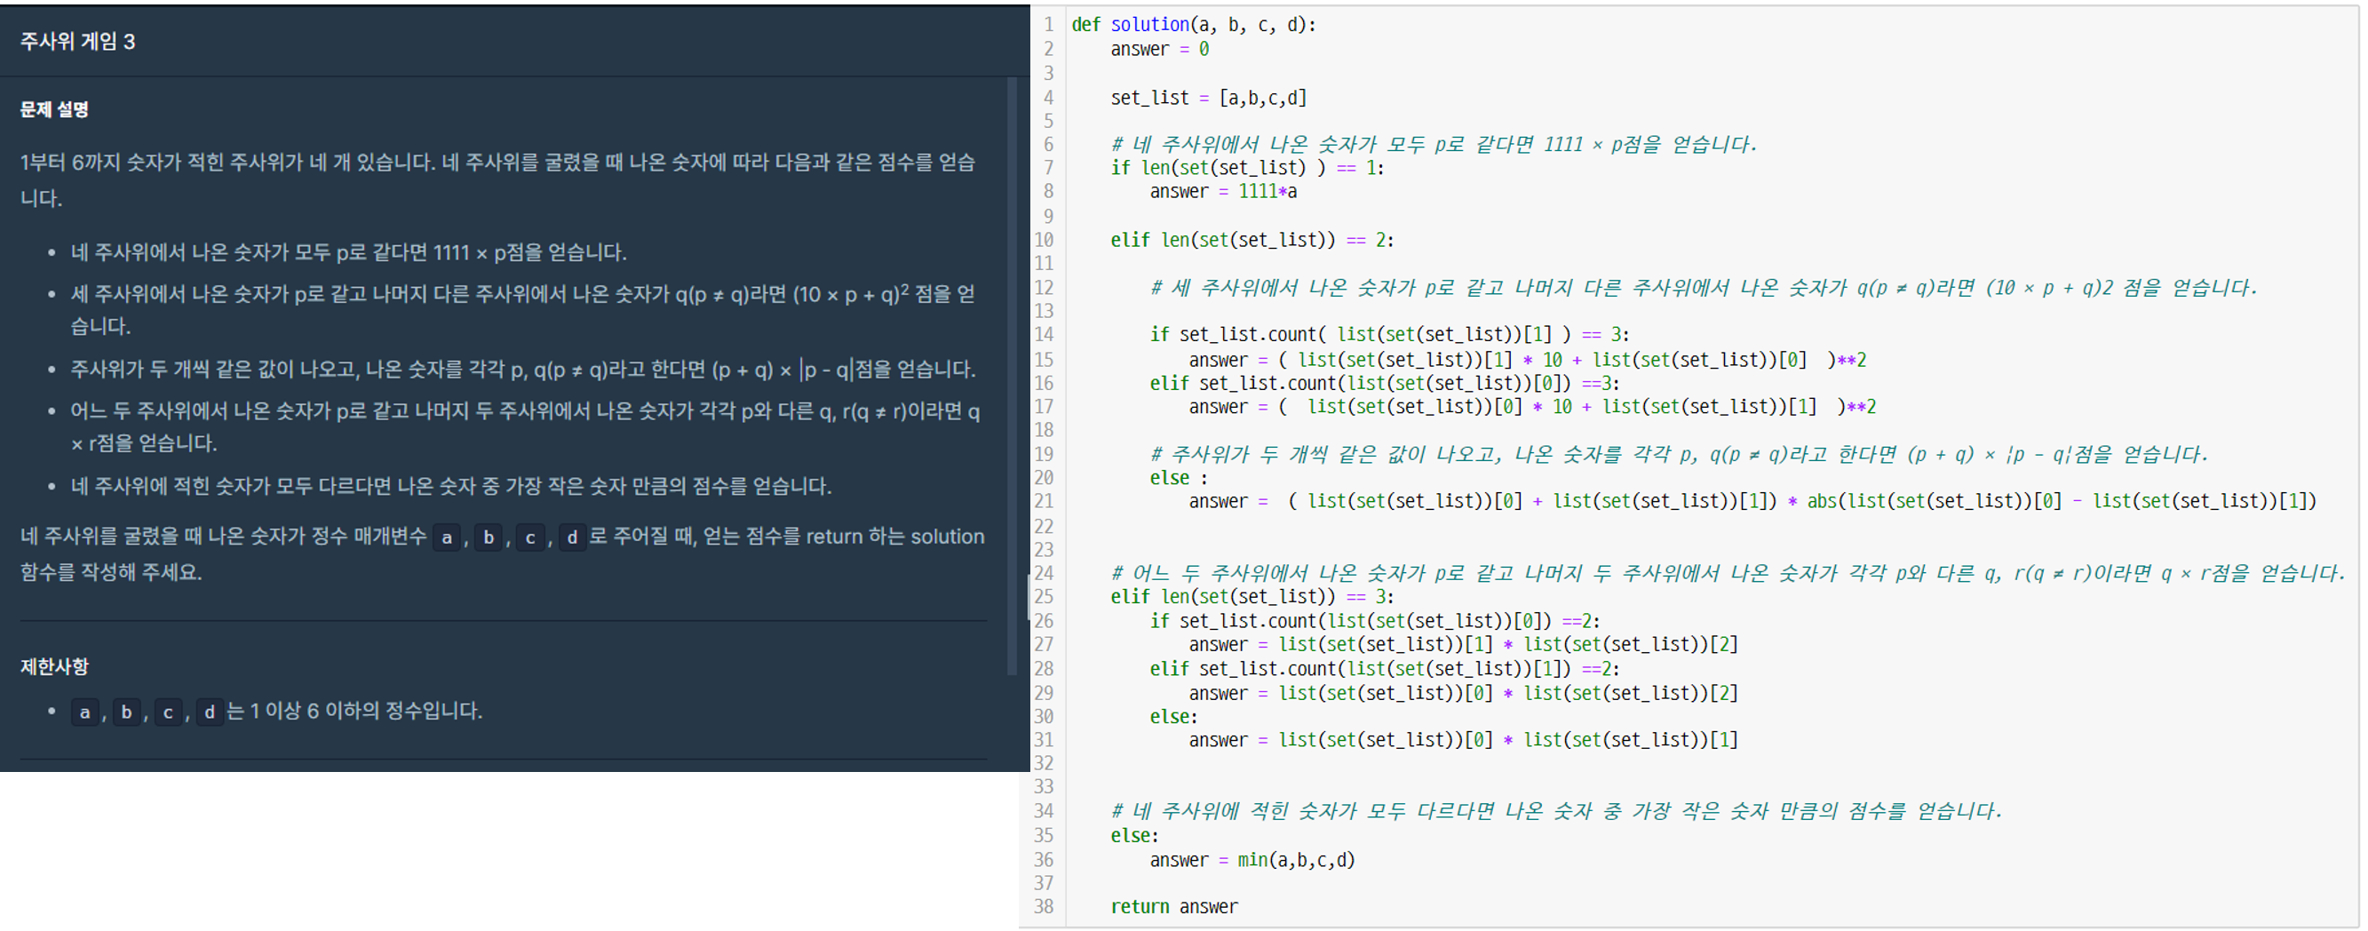This screenshot has height=931, width=2368.
Task: Click the '제한사항' heading
Action: point(54,666)
